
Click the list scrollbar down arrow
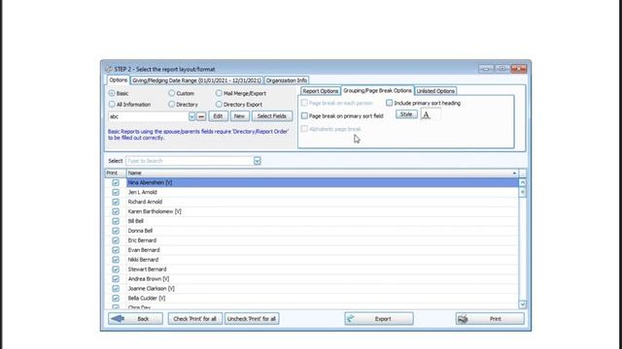(523, 304)
